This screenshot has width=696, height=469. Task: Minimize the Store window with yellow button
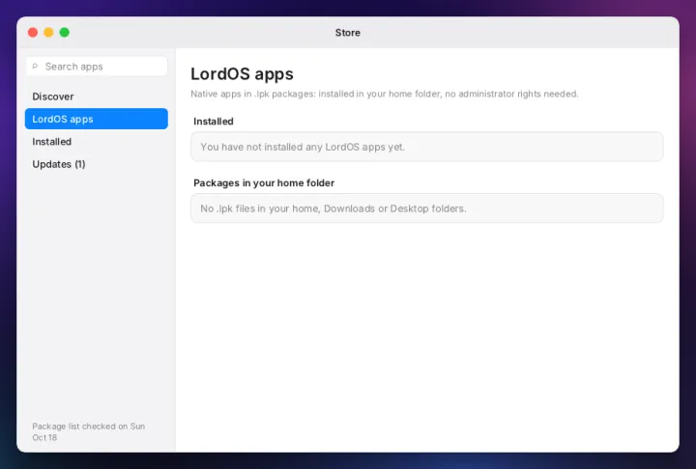49,33
